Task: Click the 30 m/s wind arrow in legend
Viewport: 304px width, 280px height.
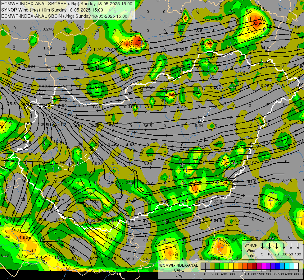Action: click(284, 246)
